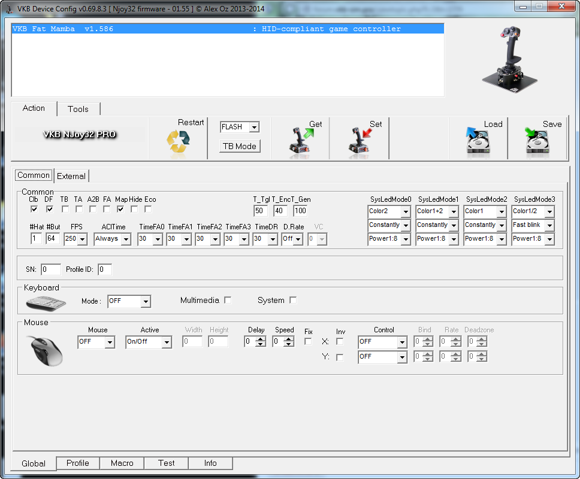The height and width of the screenshot is (479, 580).
Task: Open the Test bottom tab
Action: [x=166, y=463]
